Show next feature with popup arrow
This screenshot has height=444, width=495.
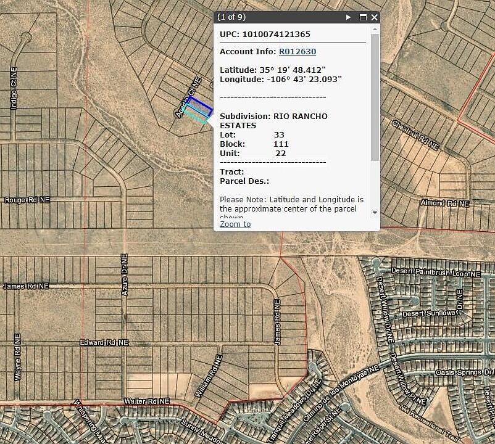(349, 17)
